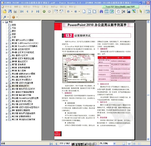
Task: Rotate page view counterclockwise
Action: pos(61,12)
